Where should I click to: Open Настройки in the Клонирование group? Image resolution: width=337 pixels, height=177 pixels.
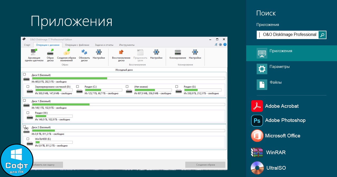(195, 52)
